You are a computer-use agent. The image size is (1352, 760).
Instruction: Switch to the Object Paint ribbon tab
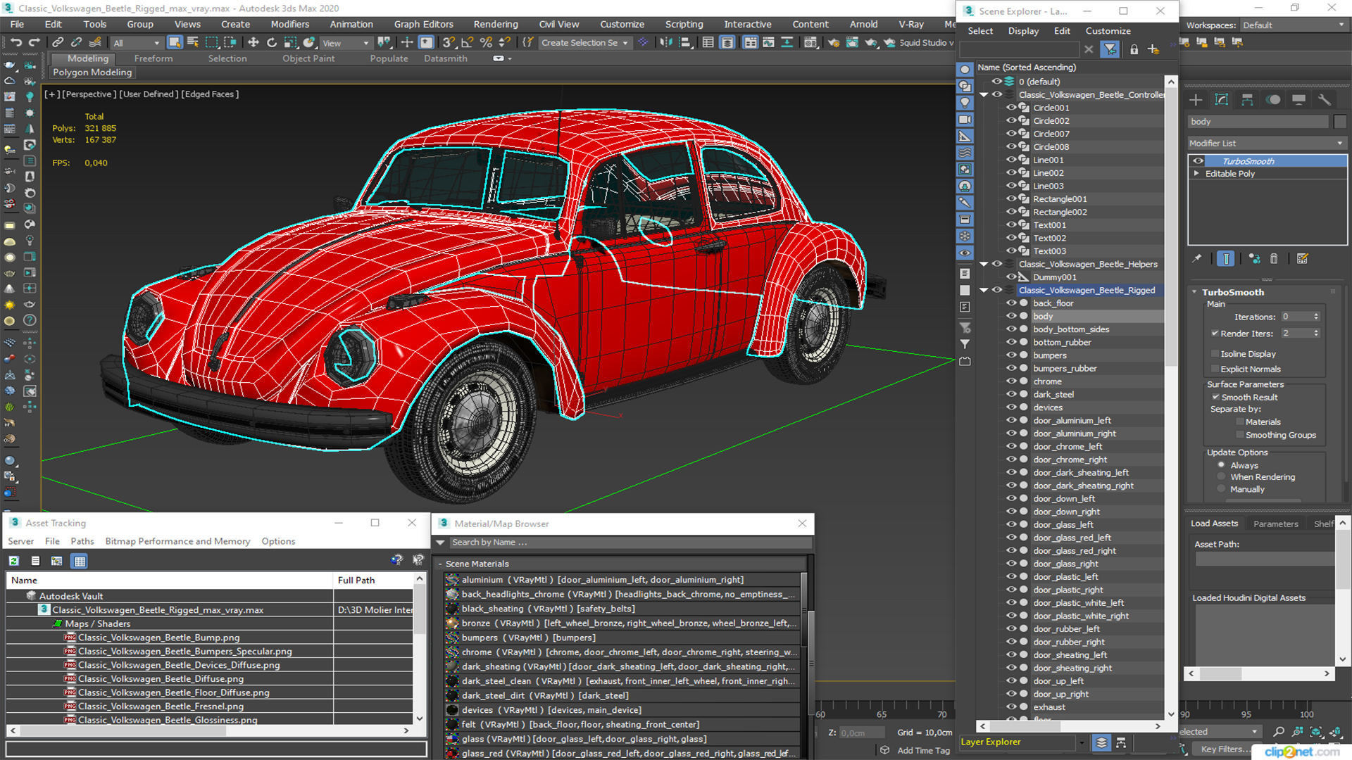click(308, 58)
